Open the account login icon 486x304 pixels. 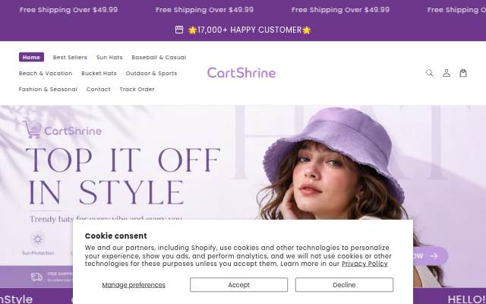click(447, 73)
